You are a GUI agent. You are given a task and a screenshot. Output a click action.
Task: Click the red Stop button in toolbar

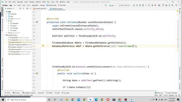[155, 5]
